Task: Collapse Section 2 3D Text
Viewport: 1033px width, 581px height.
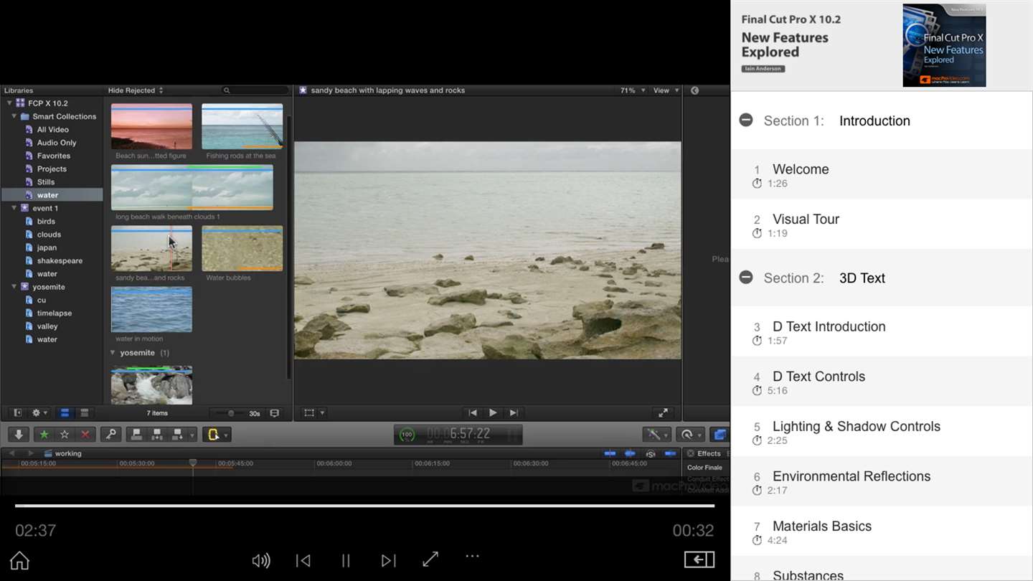Action: pos(746,278)
